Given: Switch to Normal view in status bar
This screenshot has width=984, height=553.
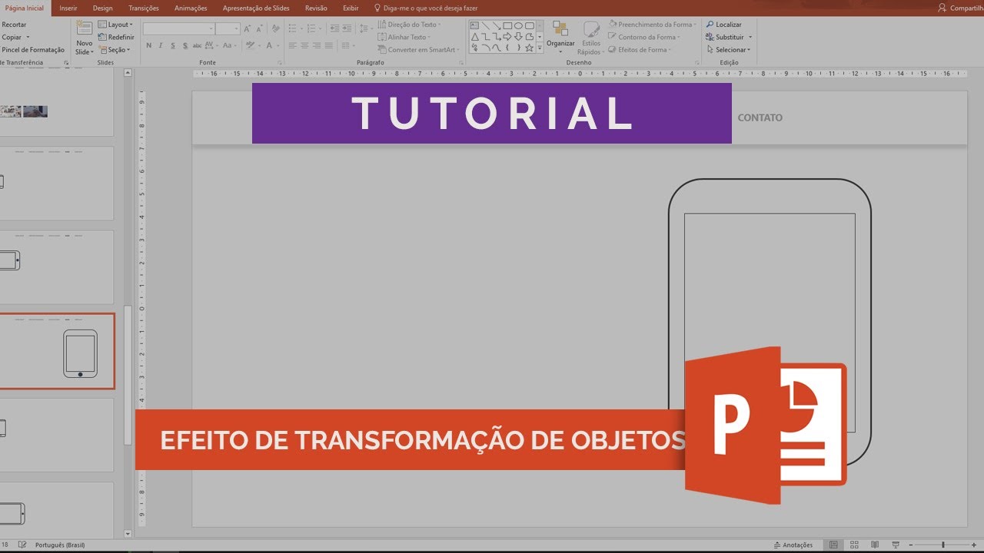Looking at the screenshot, I should click(x=834, y=545).
